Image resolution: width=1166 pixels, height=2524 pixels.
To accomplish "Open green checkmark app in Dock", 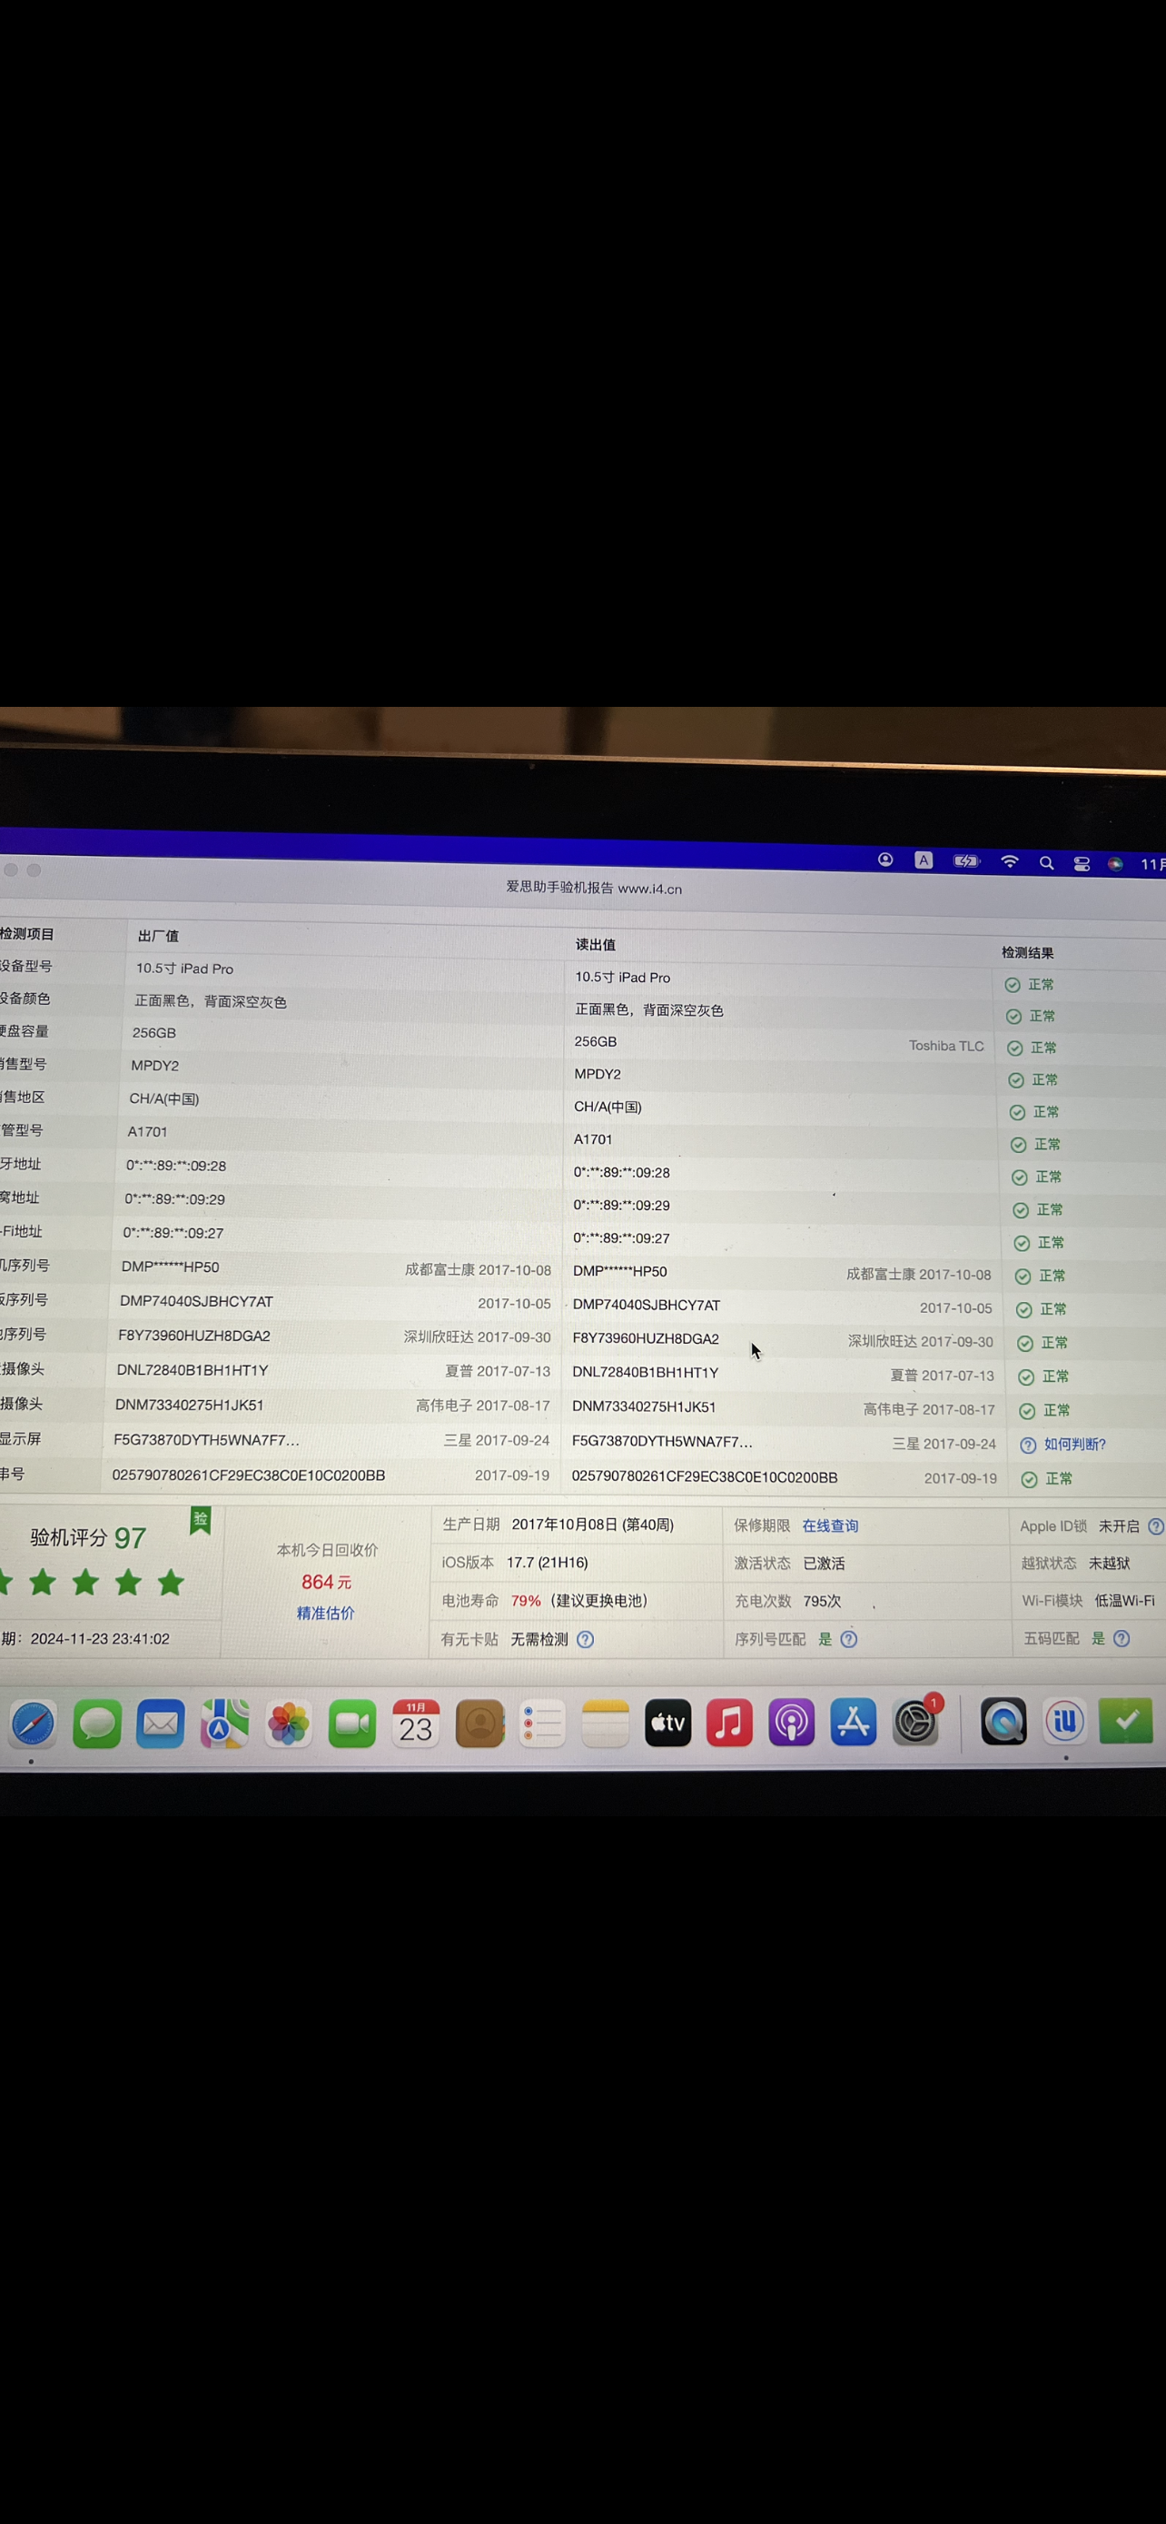I will 1126,1722.
